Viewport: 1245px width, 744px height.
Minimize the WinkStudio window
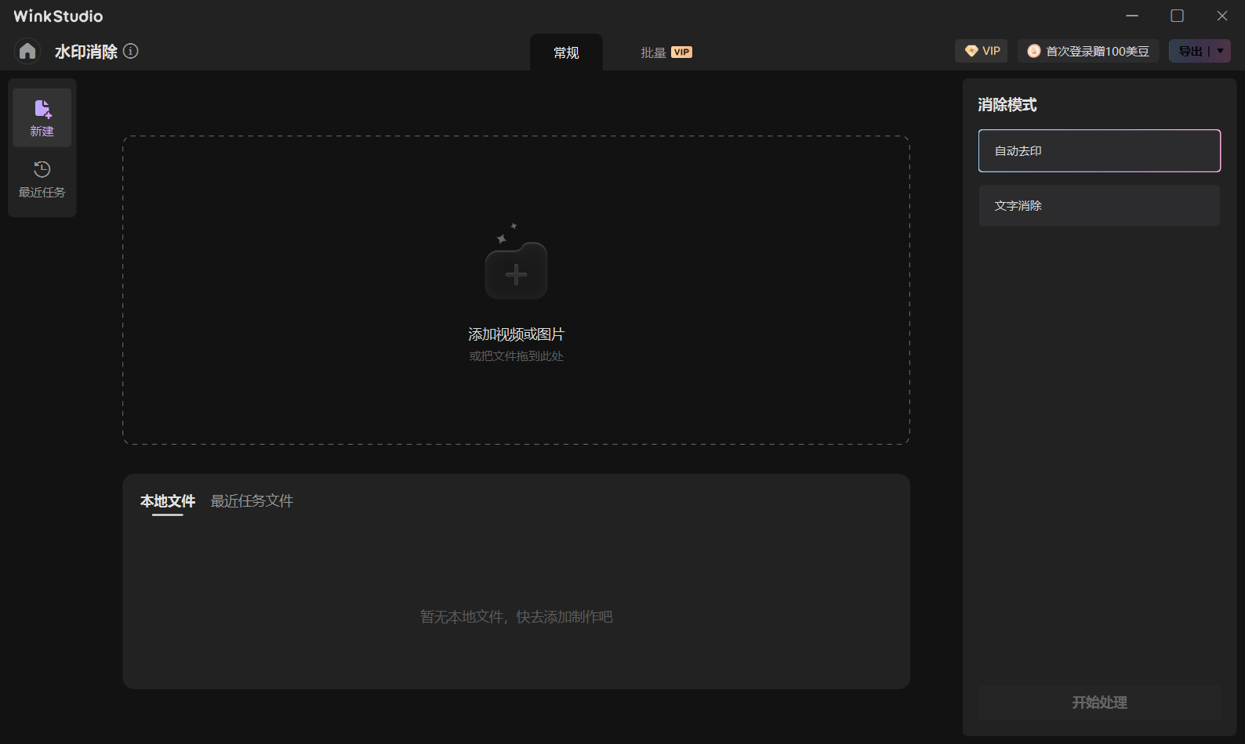click(1132, 16)
